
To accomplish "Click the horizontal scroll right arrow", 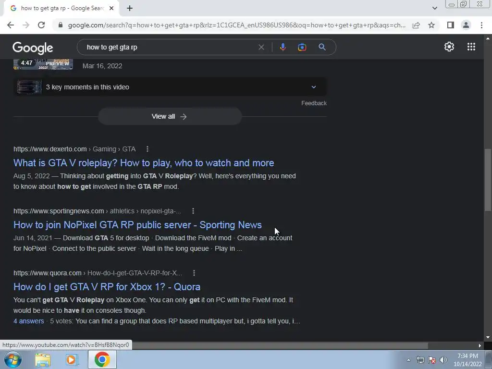I will pos(480,345).
